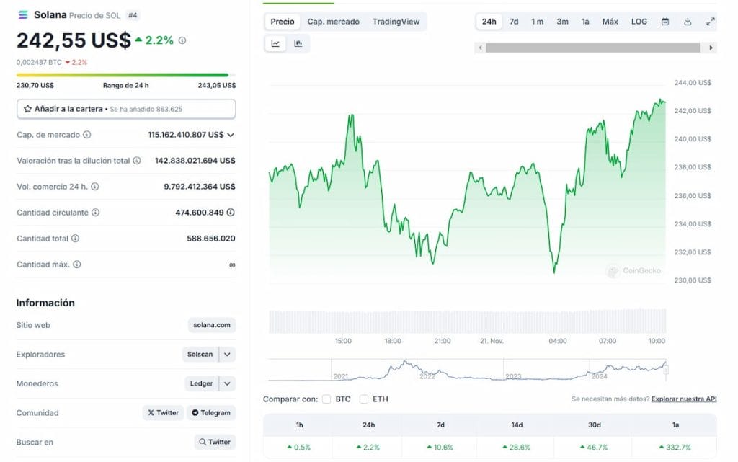Switch to TradingView tab
This screenshot has width=738, height=462.
pos(396,22)
